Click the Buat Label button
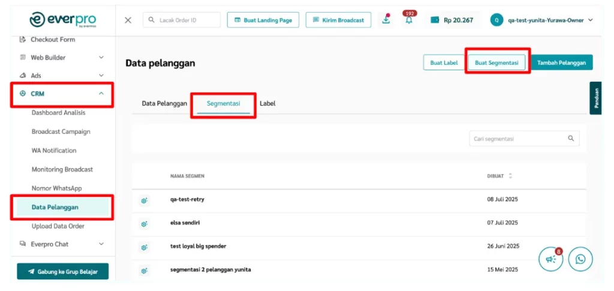This screenshot has width=614, height=291. 444,62
